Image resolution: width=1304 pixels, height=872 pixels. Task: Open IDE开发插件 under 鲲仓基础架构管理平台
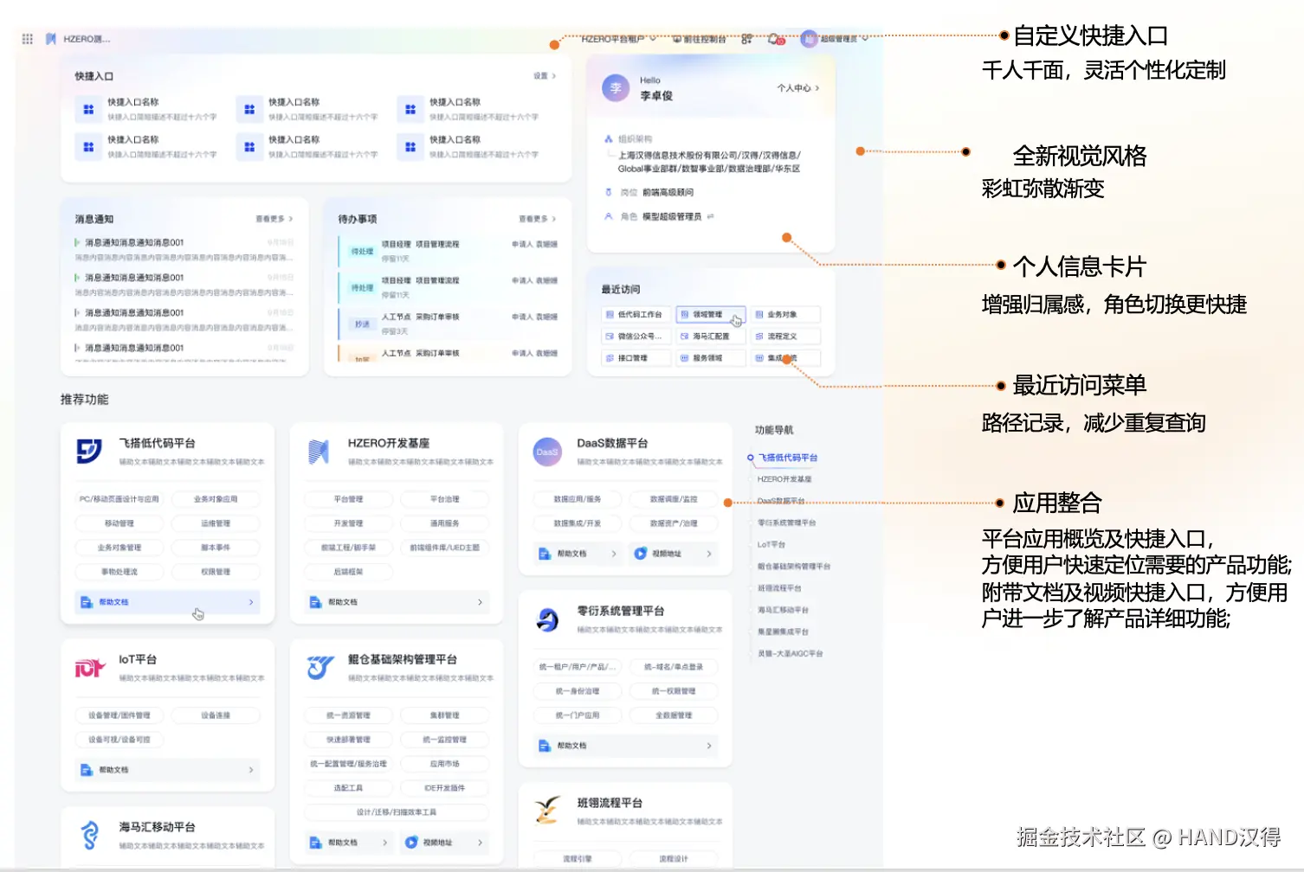[x=445, y=788]
